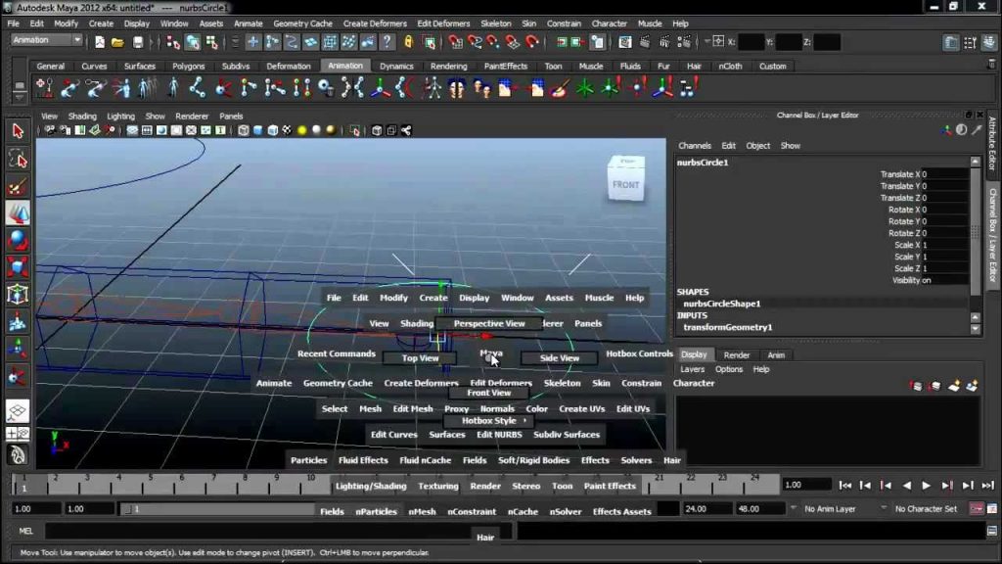Viewport: 1002px width, 564px height.
Task: Click single perspective layout icon in toolbox
Action: [x=18, y=410]
